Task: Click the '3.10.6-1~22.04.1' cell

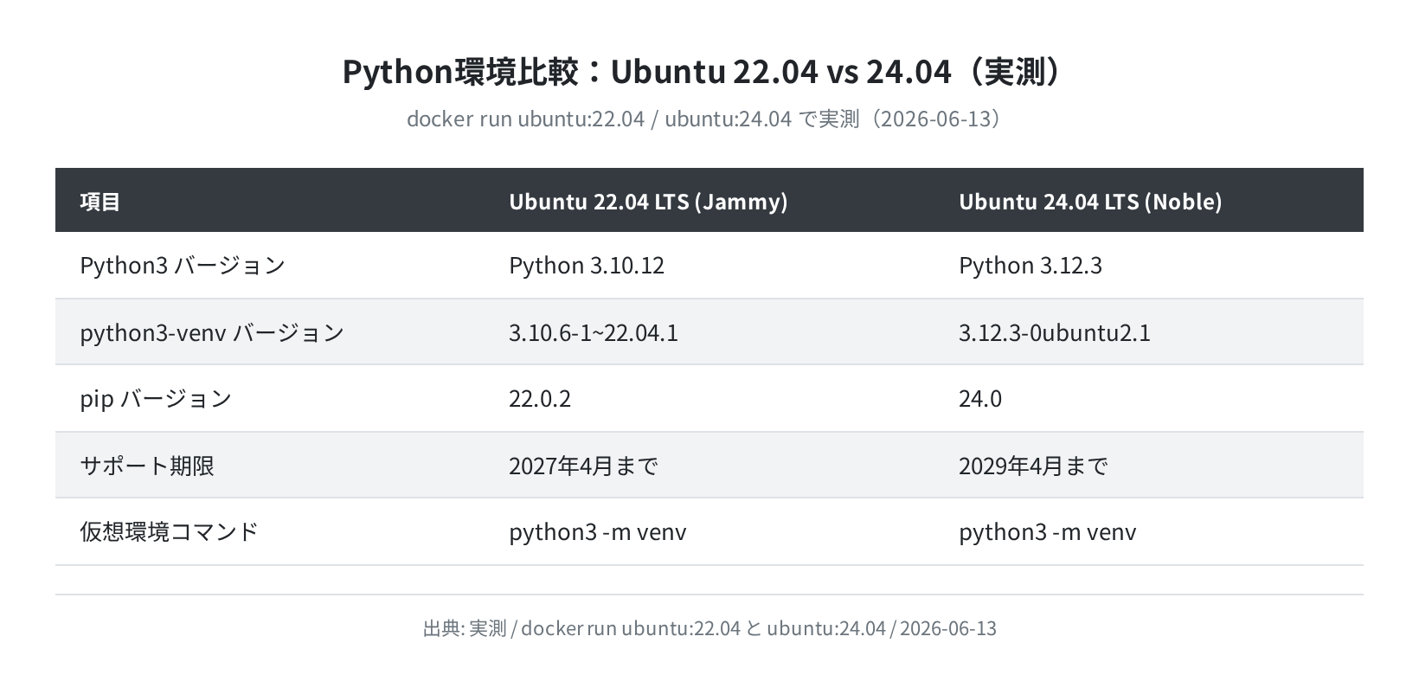Action: click(x=594, y=332)
